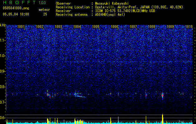Click the ICOM IC-575 receiver value
Screen dimensions: 196x124
coord(125,11)
